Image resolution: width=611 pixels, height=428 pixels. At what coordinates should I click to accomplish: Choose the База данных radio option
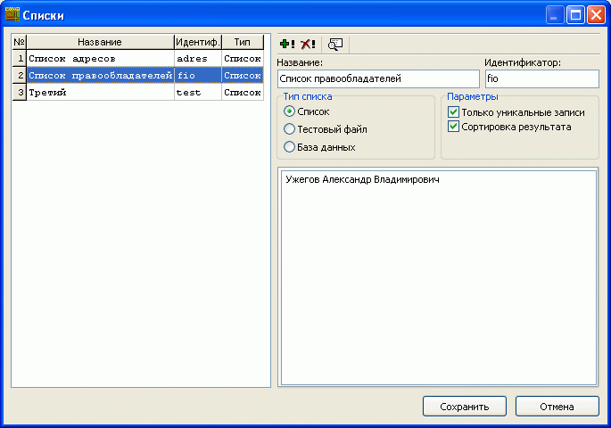pyautogui.click(x=290, y=147)
